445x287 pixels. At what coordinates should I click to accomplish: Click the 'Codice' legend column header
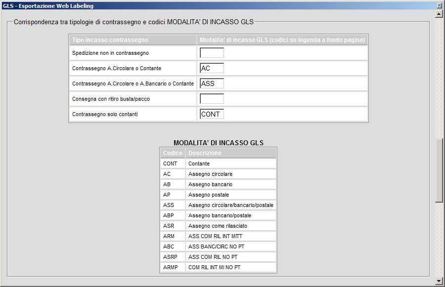(173, 153)
